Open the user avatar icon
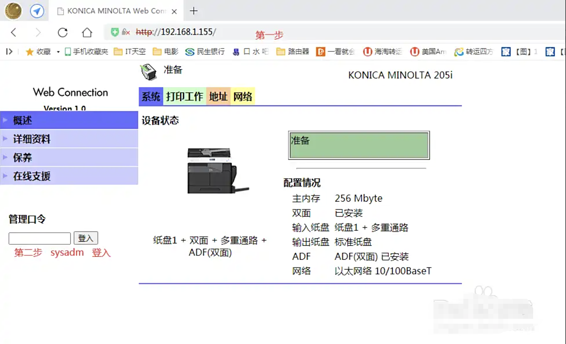This screenshot has width=566, height=344. pyautogui.click(x=13, y=11)
